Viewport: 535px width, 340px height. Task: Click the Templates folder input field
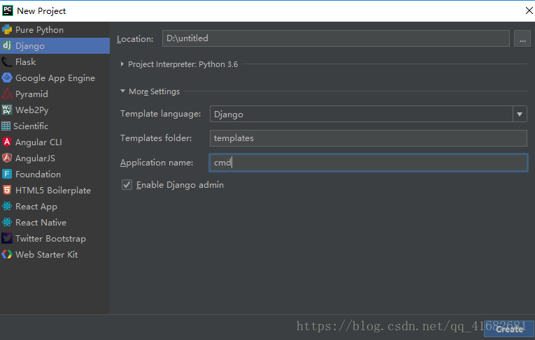pyautogui.click(x=368, y=138)
